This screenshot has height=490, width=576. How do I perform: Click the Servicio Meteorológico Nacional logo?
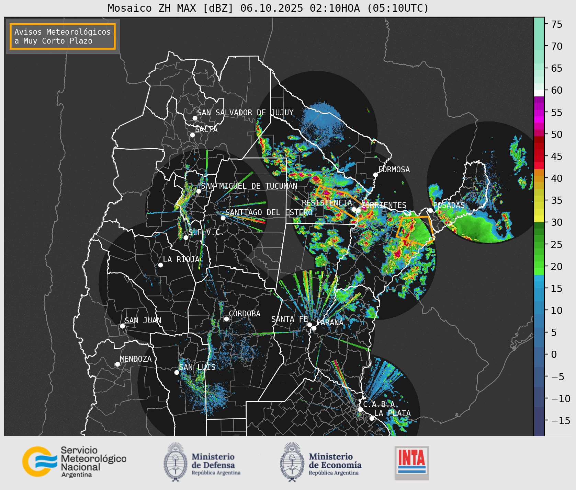75,462
